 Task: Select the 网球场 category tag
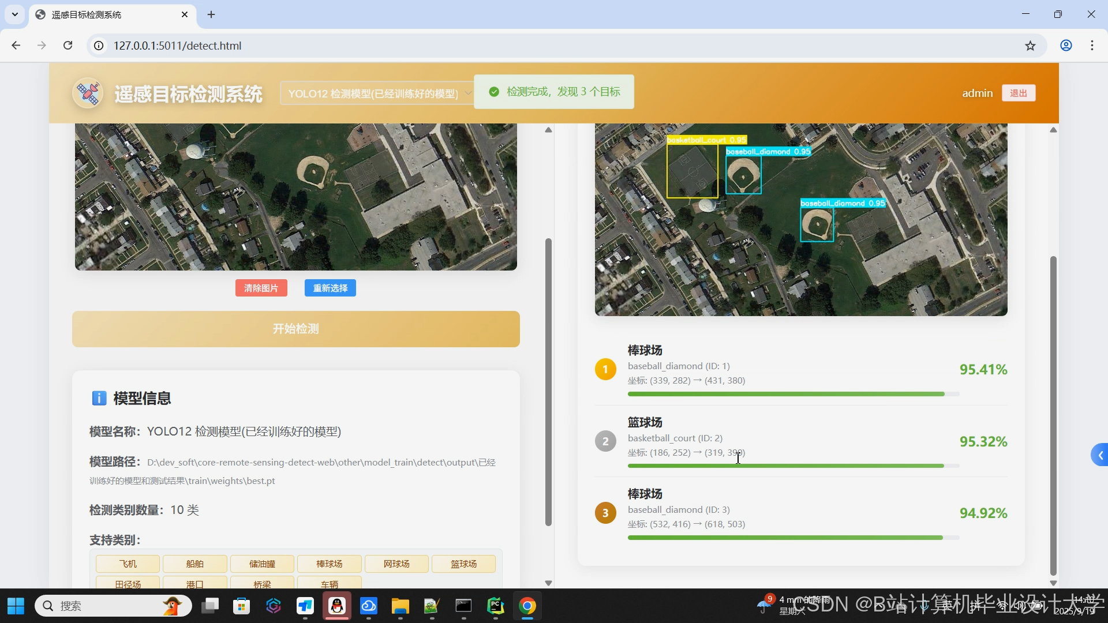[397, 564]
